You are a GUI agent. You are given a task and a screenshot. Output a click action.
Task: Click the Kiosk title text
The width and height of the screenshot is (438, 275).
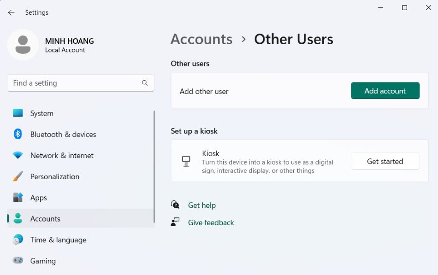(x=211, y=153)
